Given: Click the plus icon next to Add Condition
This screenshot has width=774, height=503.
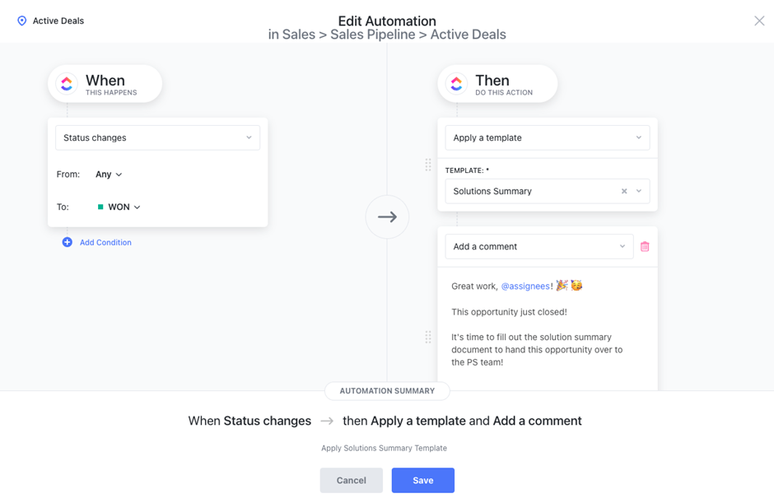Looking at the screenshot, I should (x=67, y=242).
